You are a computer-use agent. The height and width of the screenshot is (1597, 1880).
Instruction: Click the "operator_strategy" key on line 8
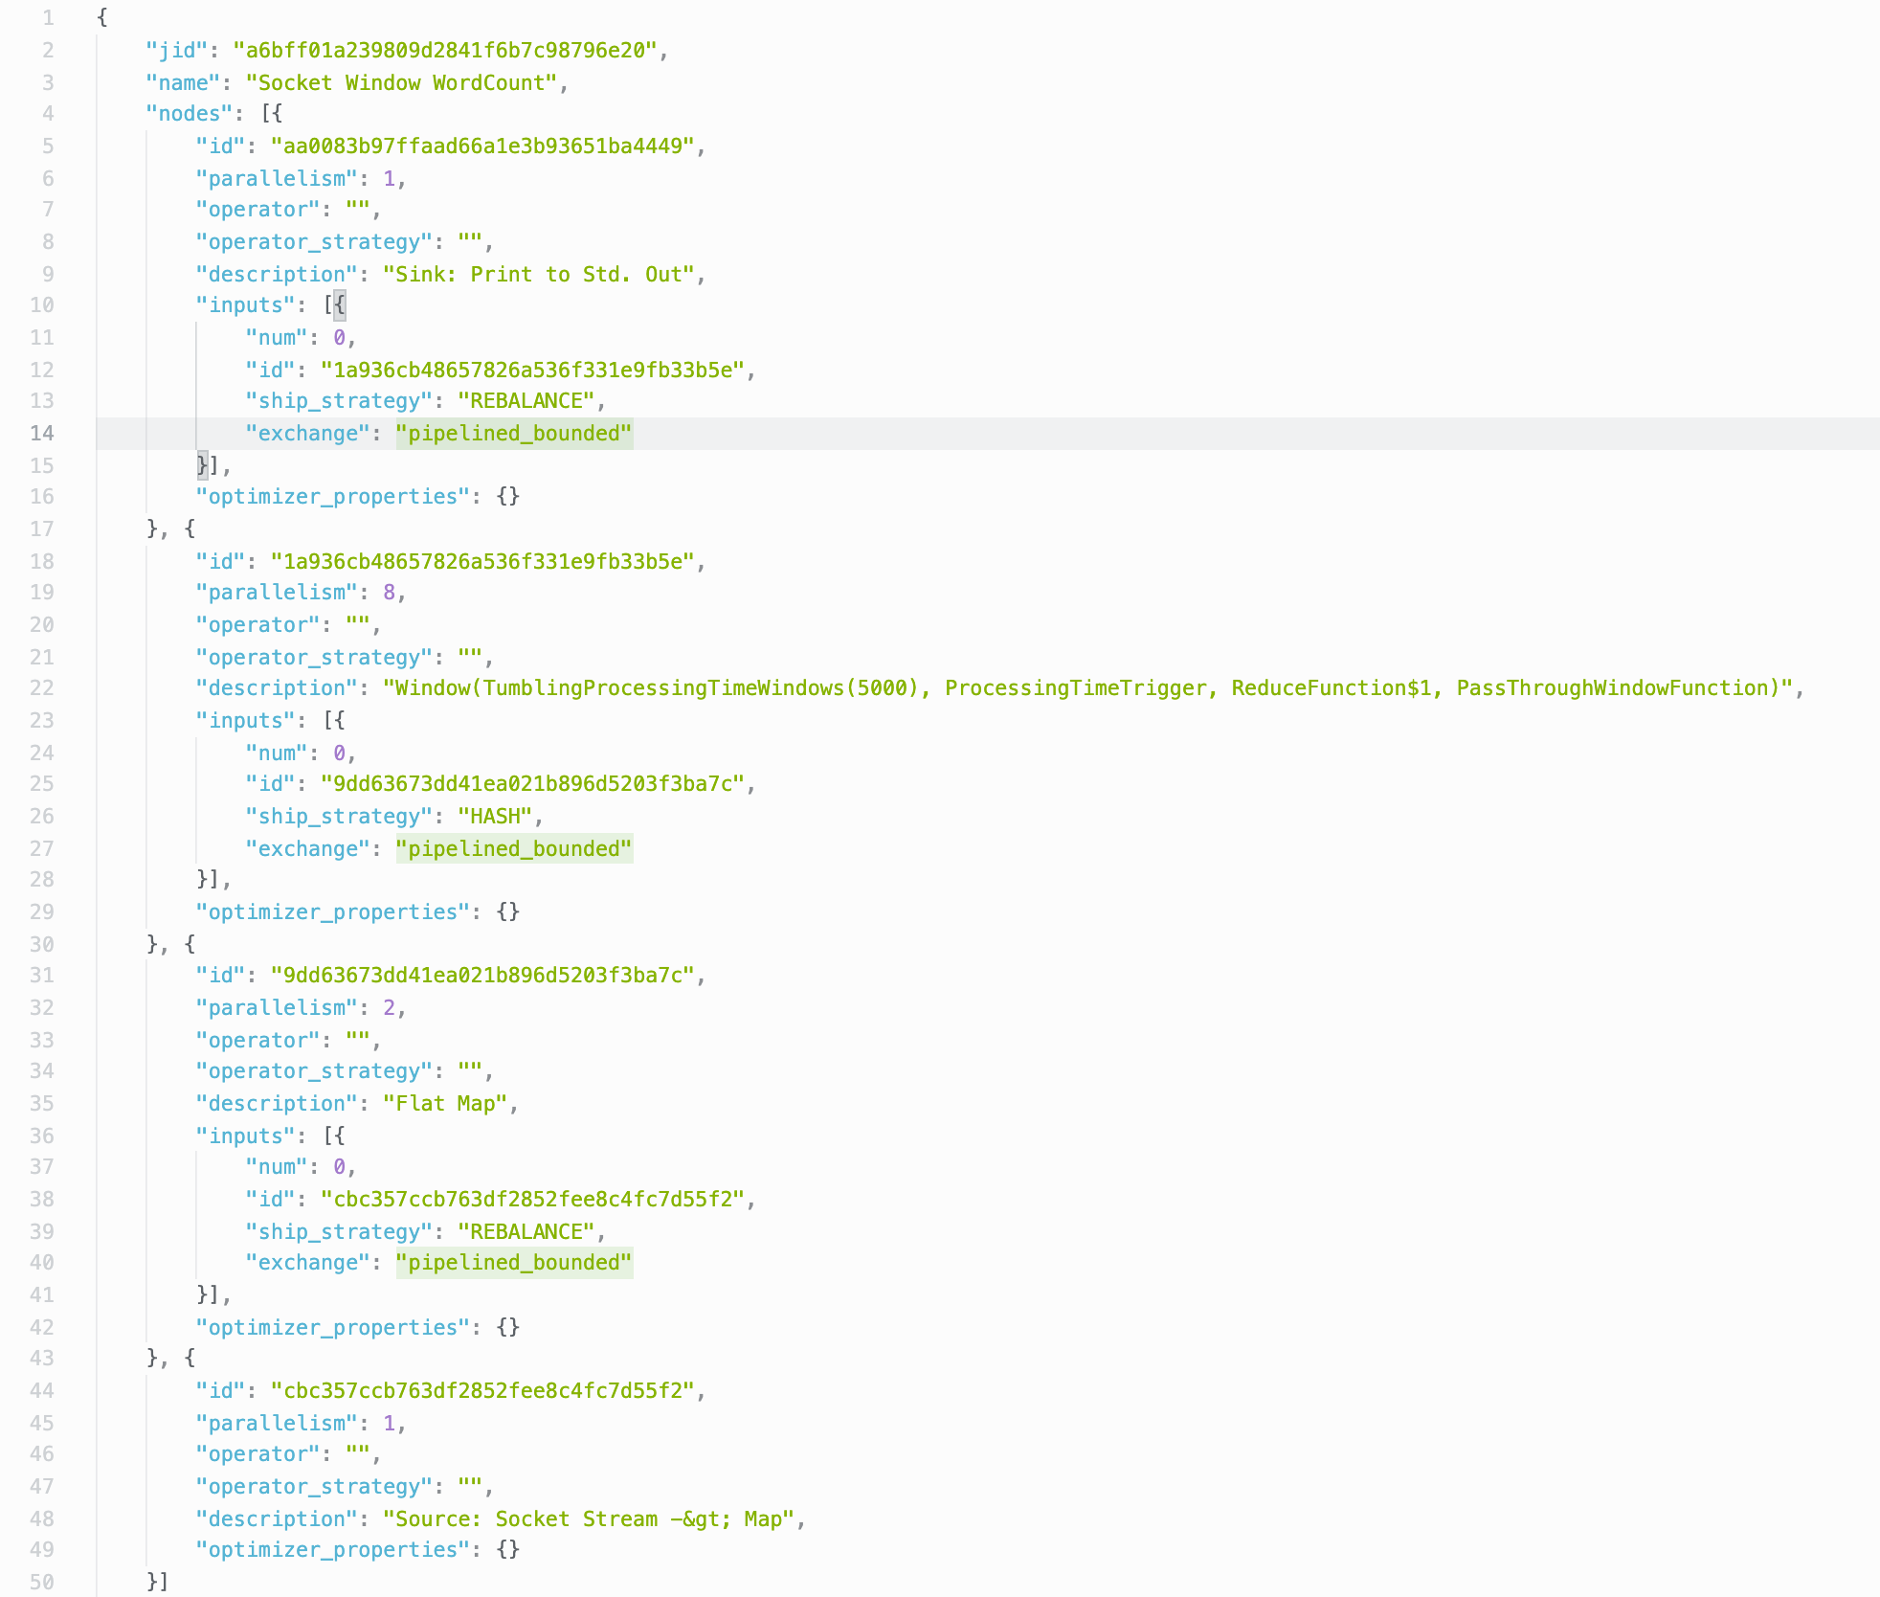click(x=314, y=242)
